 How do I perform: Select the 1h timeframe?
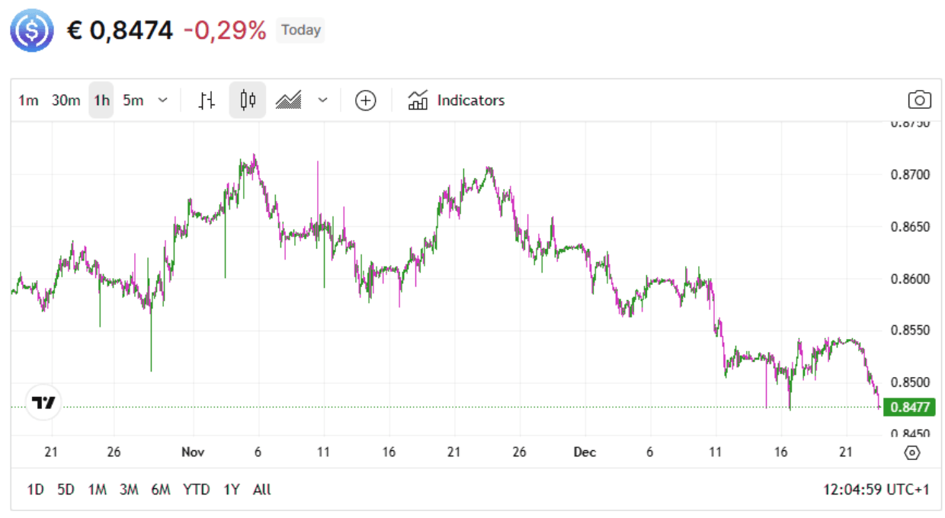(x=101, y=100)
